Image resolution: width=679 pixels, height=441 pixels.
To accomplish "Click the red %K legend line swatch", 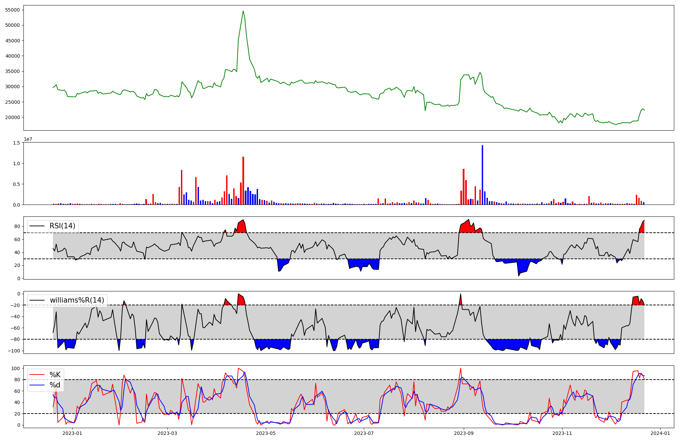I will coord(37,375).
